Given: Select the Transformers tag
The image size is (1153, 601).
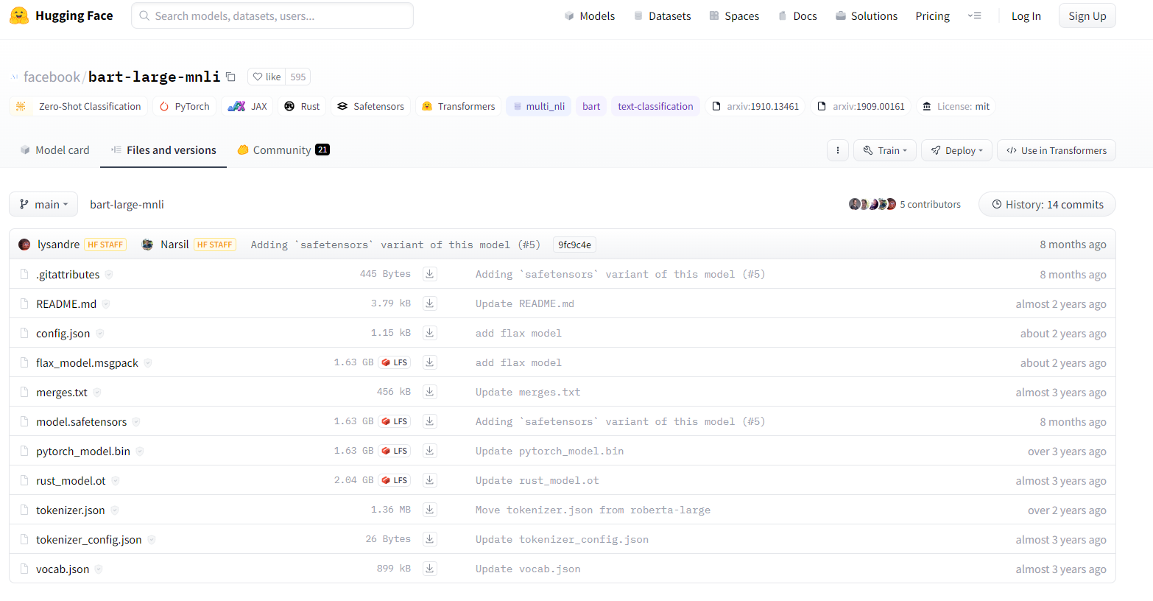Looking at the screenshot, I should [x=458, y=106].
